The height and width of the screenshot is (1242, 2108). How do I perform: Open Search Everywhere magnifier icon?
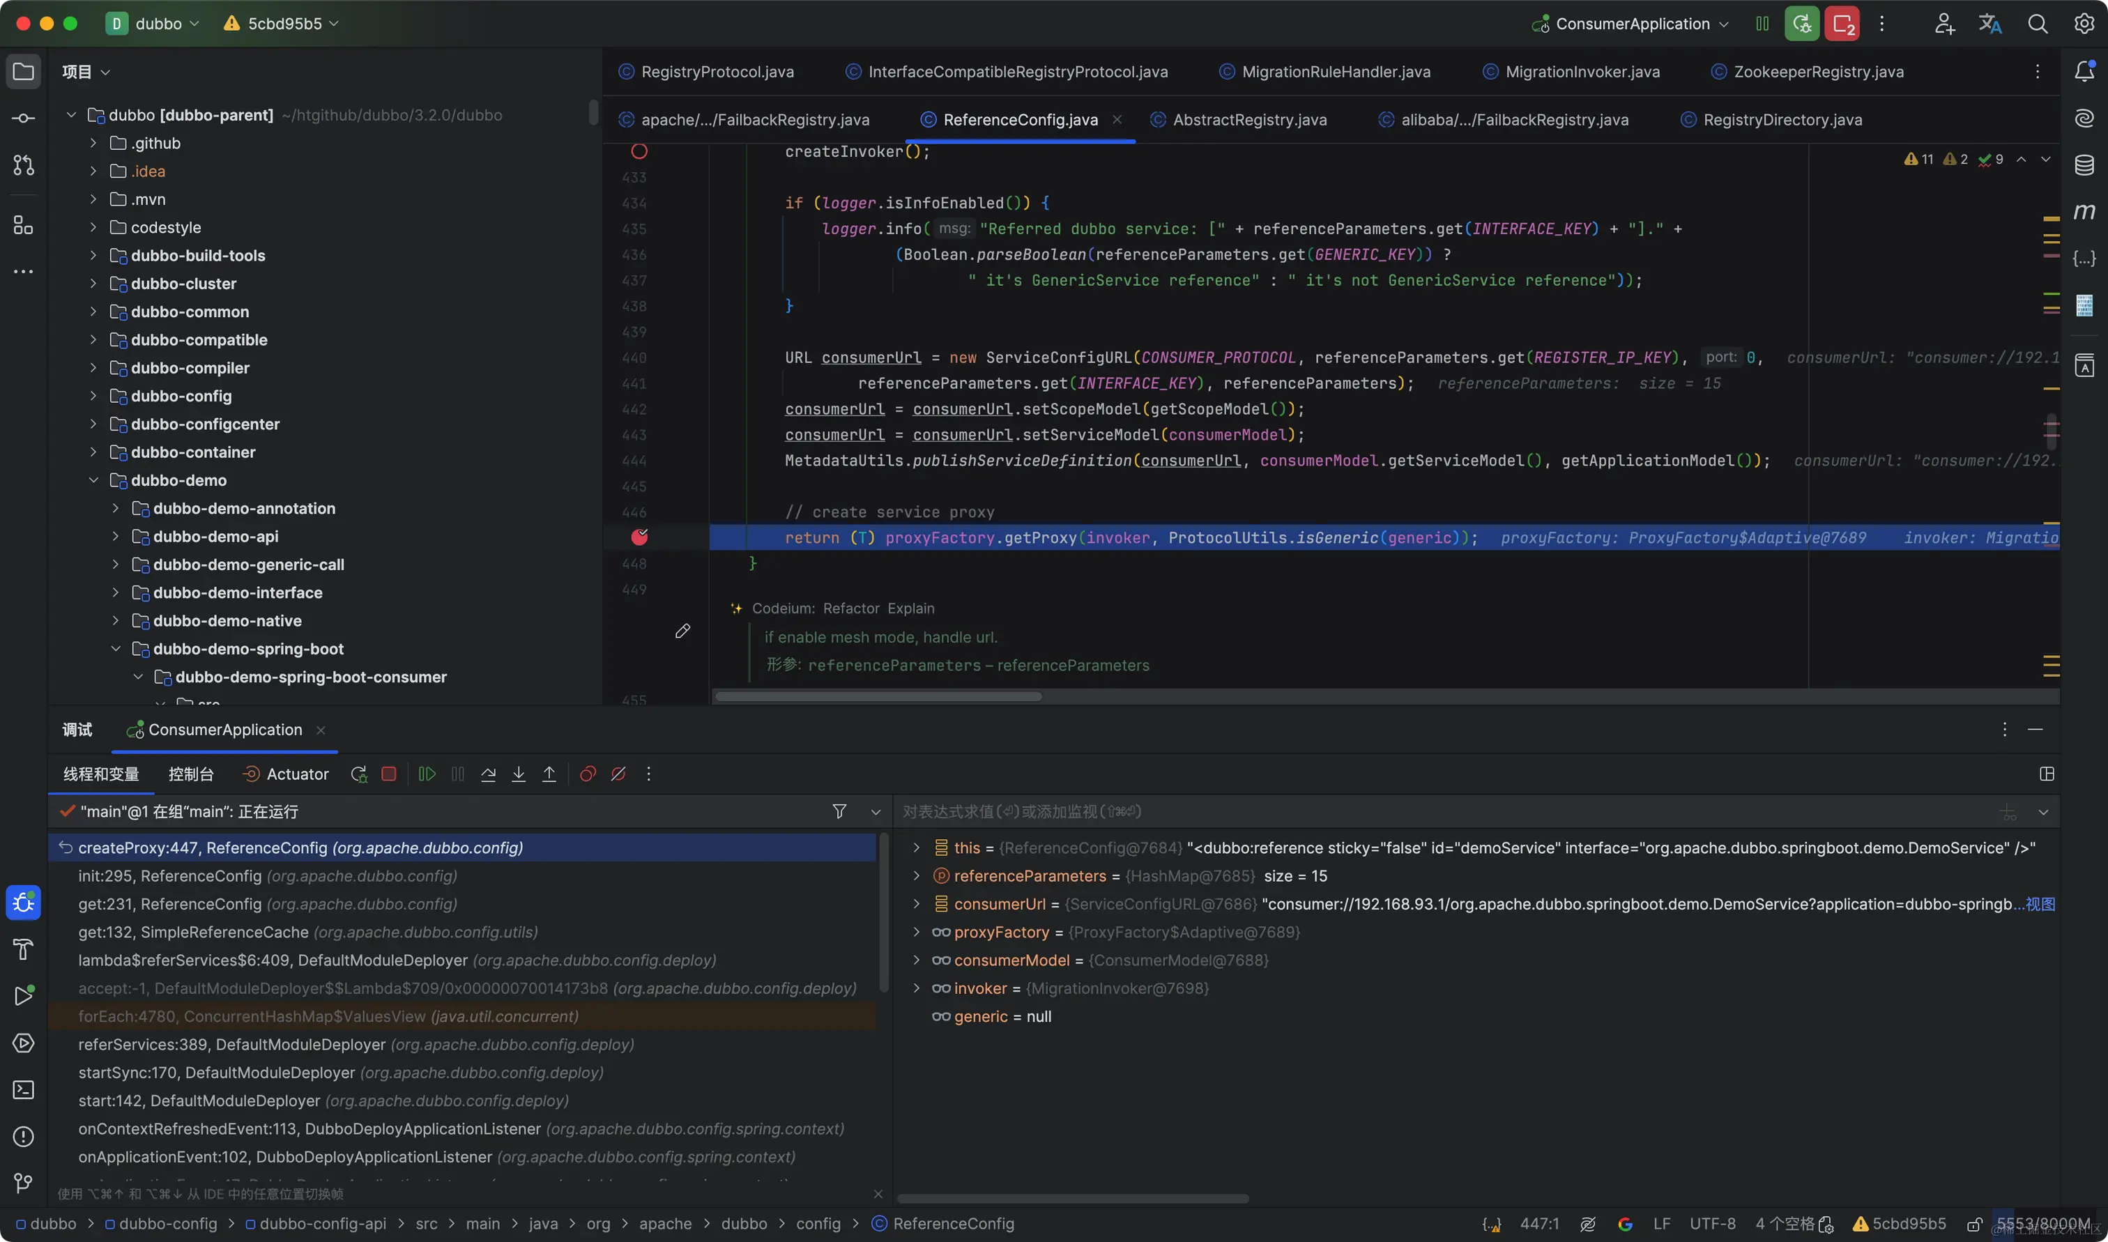point(2037,24)
